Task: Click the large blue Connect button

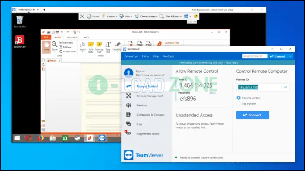Action: pyautogui.click(x=253, y=115)
